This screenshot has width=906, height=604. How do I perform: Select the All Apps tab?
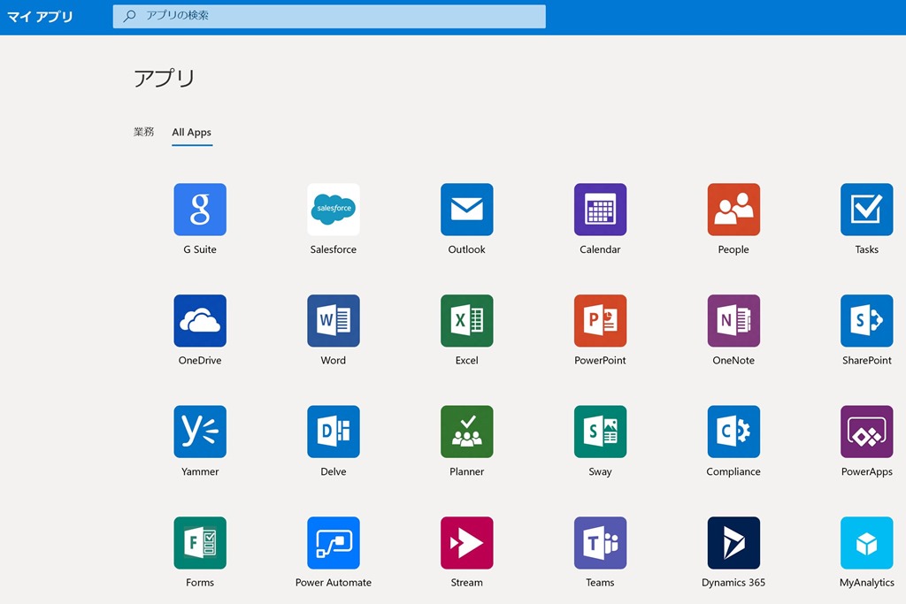(x=191, y=132)
